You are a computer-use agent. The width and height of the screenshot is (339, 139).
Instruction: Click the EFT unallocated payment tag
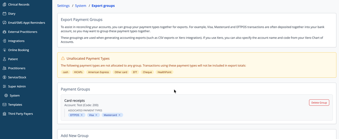[x=135, y=72]
